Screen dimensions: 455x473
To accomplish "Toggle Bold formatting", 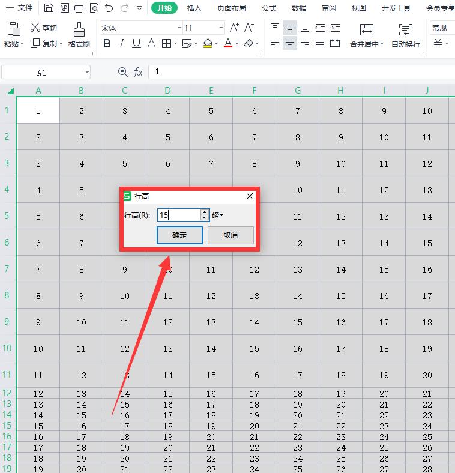I will 107,44.
